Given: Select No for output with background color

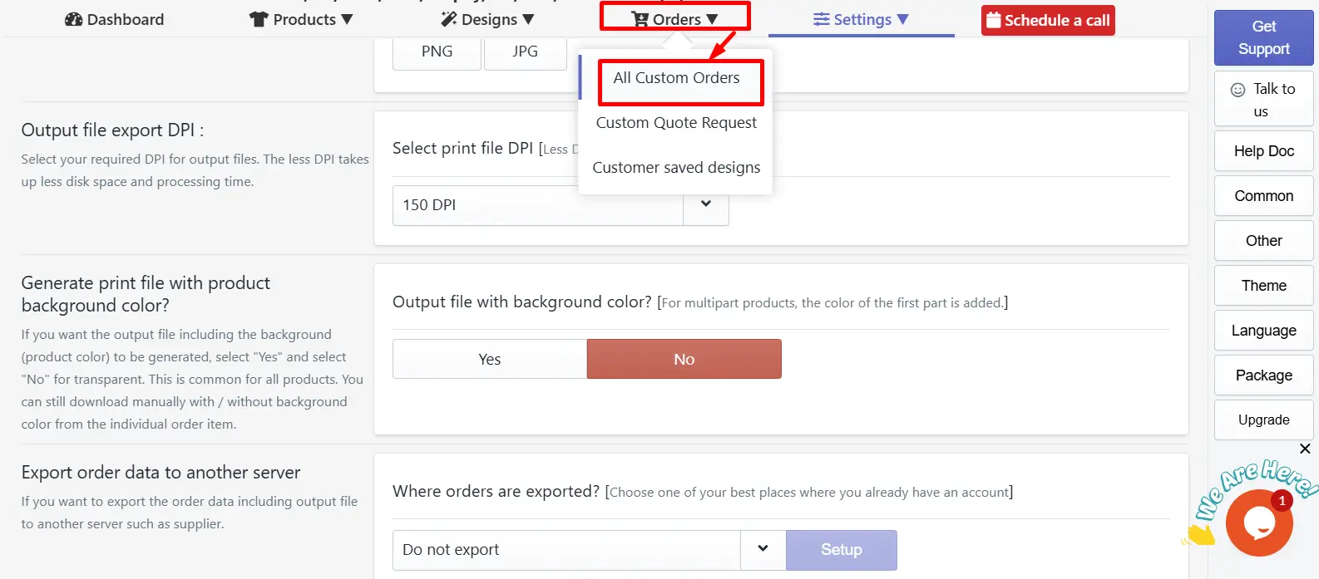Looking at the screenshot, I should [x=684, y=359].
